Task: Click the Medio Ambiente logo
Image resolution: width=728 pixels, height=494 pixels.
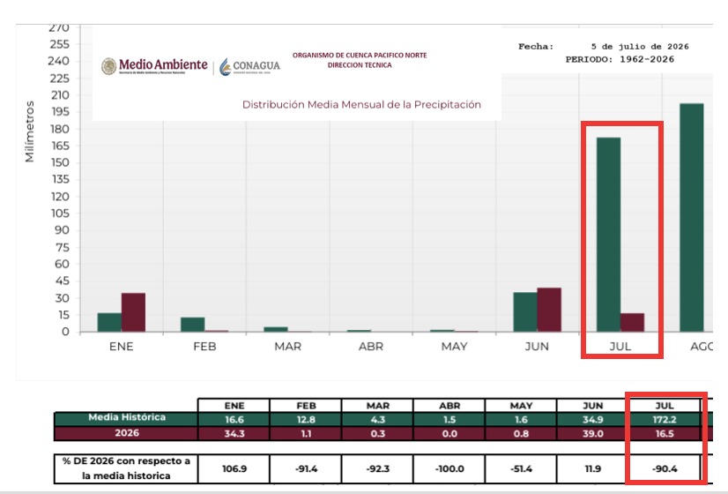Action: [154, 66]
